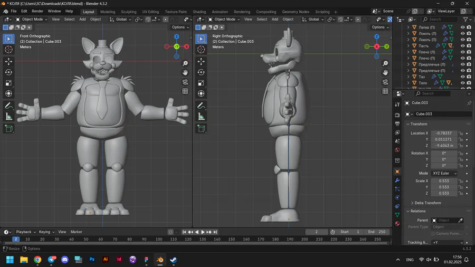
Task: Pin the Cube.003 properties panel
Action: coord(469,103)
